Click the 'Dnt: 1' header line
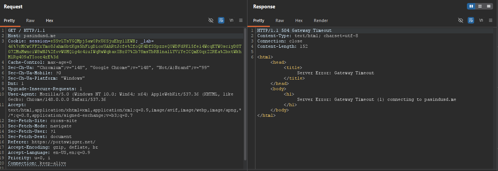Viewport: 498px width, 171px height. (x=16, y=83)
